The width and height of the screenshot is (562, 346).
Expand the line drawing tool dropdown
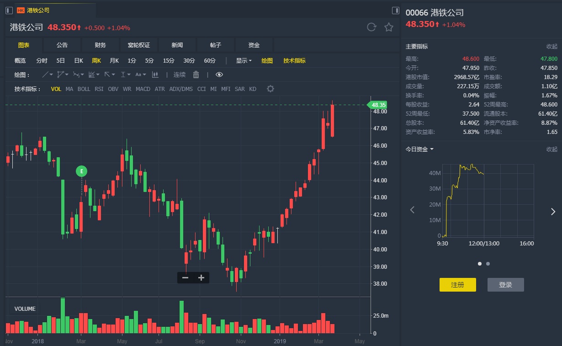[48, 75]
